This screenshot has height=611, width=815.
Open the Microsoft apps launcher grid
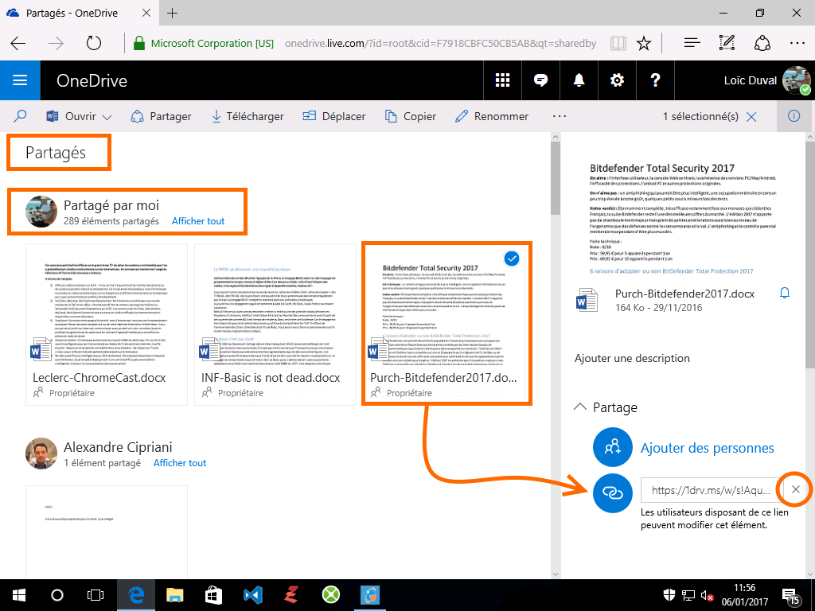[x=502, y=80]
